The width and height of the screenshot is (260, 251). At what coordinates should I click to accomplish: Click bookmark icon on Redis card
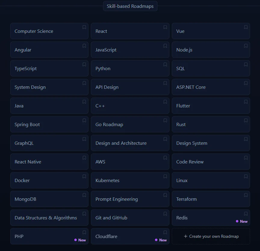click(246, 214)
